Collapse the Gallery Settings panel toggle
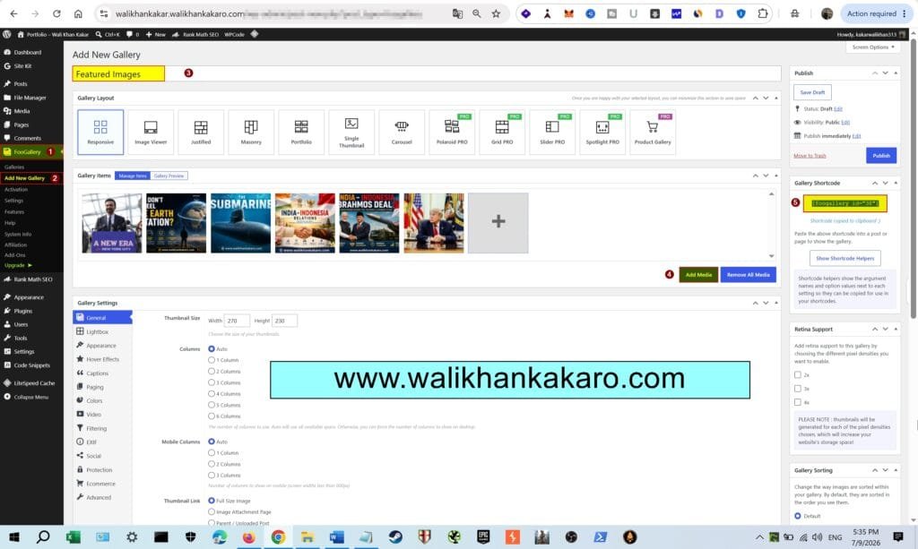Image resolution: width=918 pixels, height=549 pixels. click(x=776, y=303)
